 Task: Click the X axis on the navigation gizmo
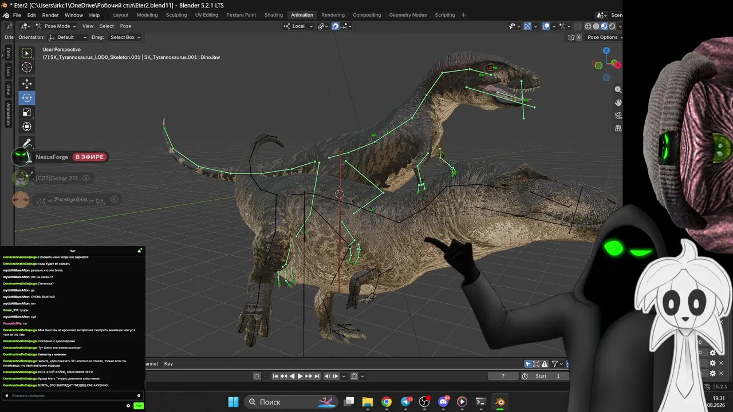(617, 65)
